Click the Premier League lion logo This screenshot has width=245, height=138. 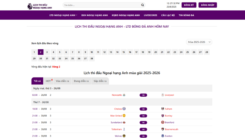pyautogui.click(x=30, y=6)
